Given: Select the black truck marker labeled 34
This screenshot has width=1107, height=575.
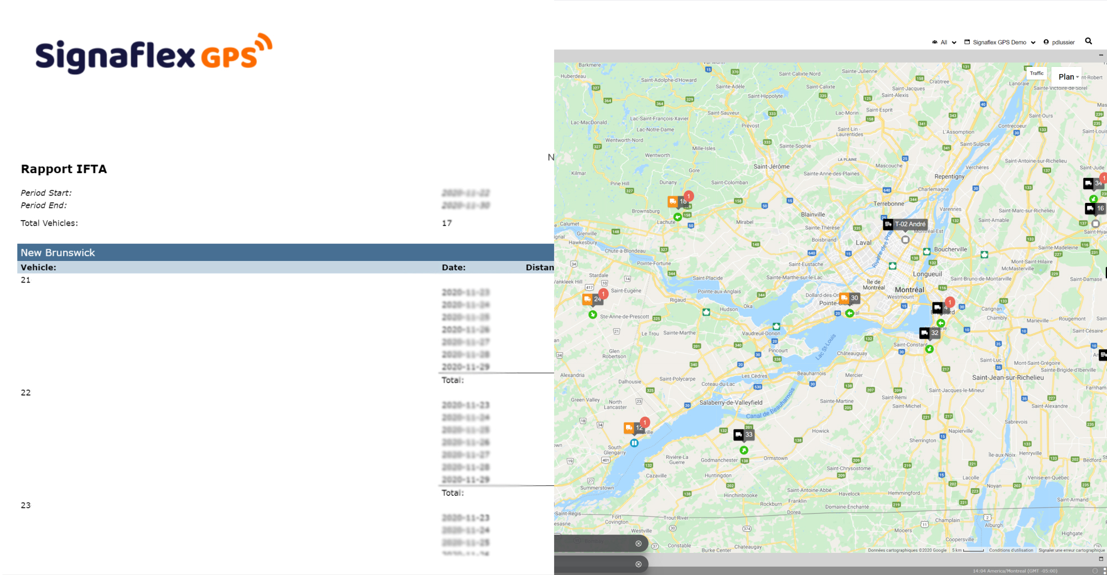Looking at the screenshot, I should click(x=1094, y=183).
